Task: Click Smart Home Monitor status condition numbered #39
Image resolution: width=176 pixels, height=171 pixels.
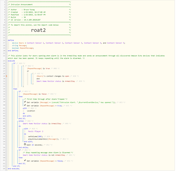Action: [x=56, y=81]
